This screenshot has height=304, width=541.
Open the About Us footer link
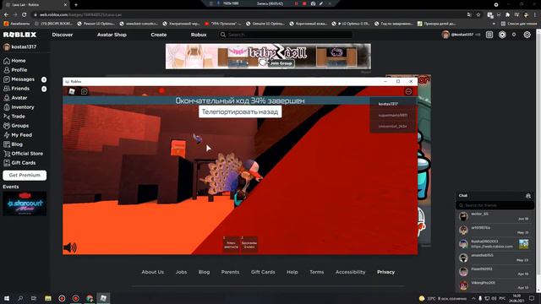(152, 272)
